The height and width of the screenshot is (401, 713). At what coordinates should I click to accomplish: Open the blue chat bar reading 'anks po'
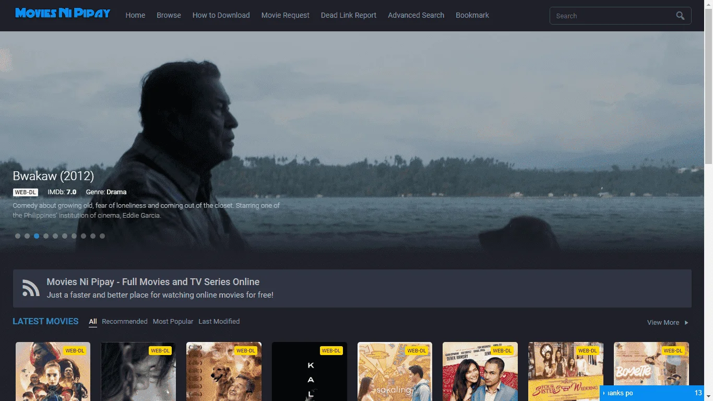coord(652,393)
